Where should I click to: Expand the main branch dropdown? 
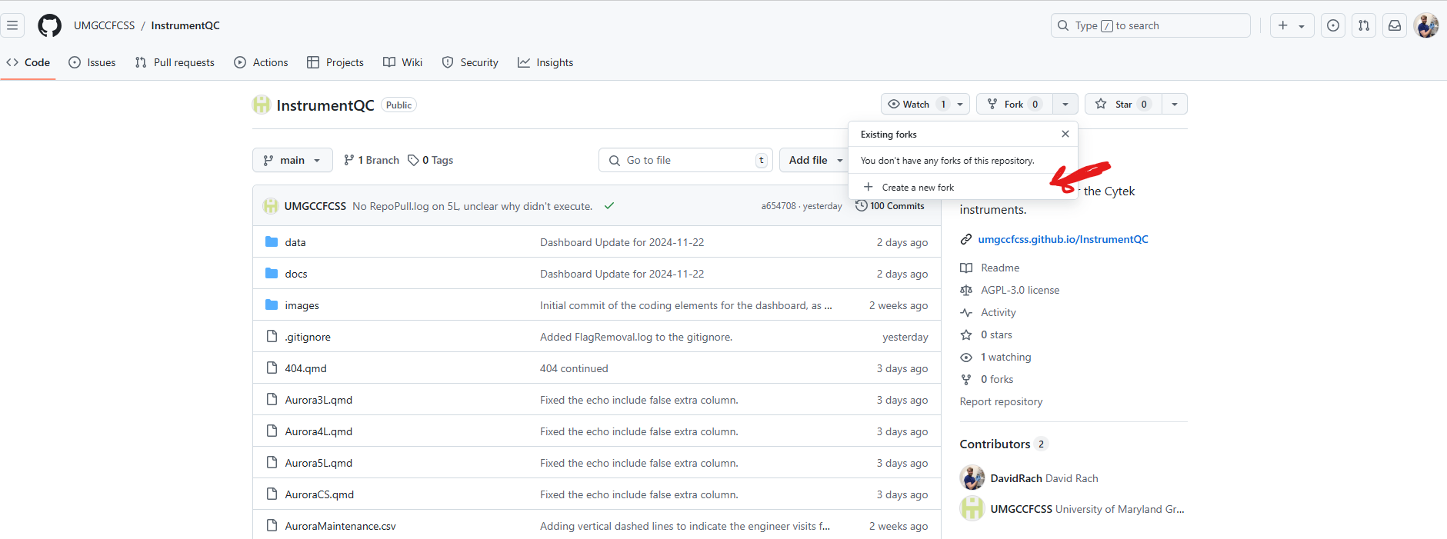(x=292, y=160)
